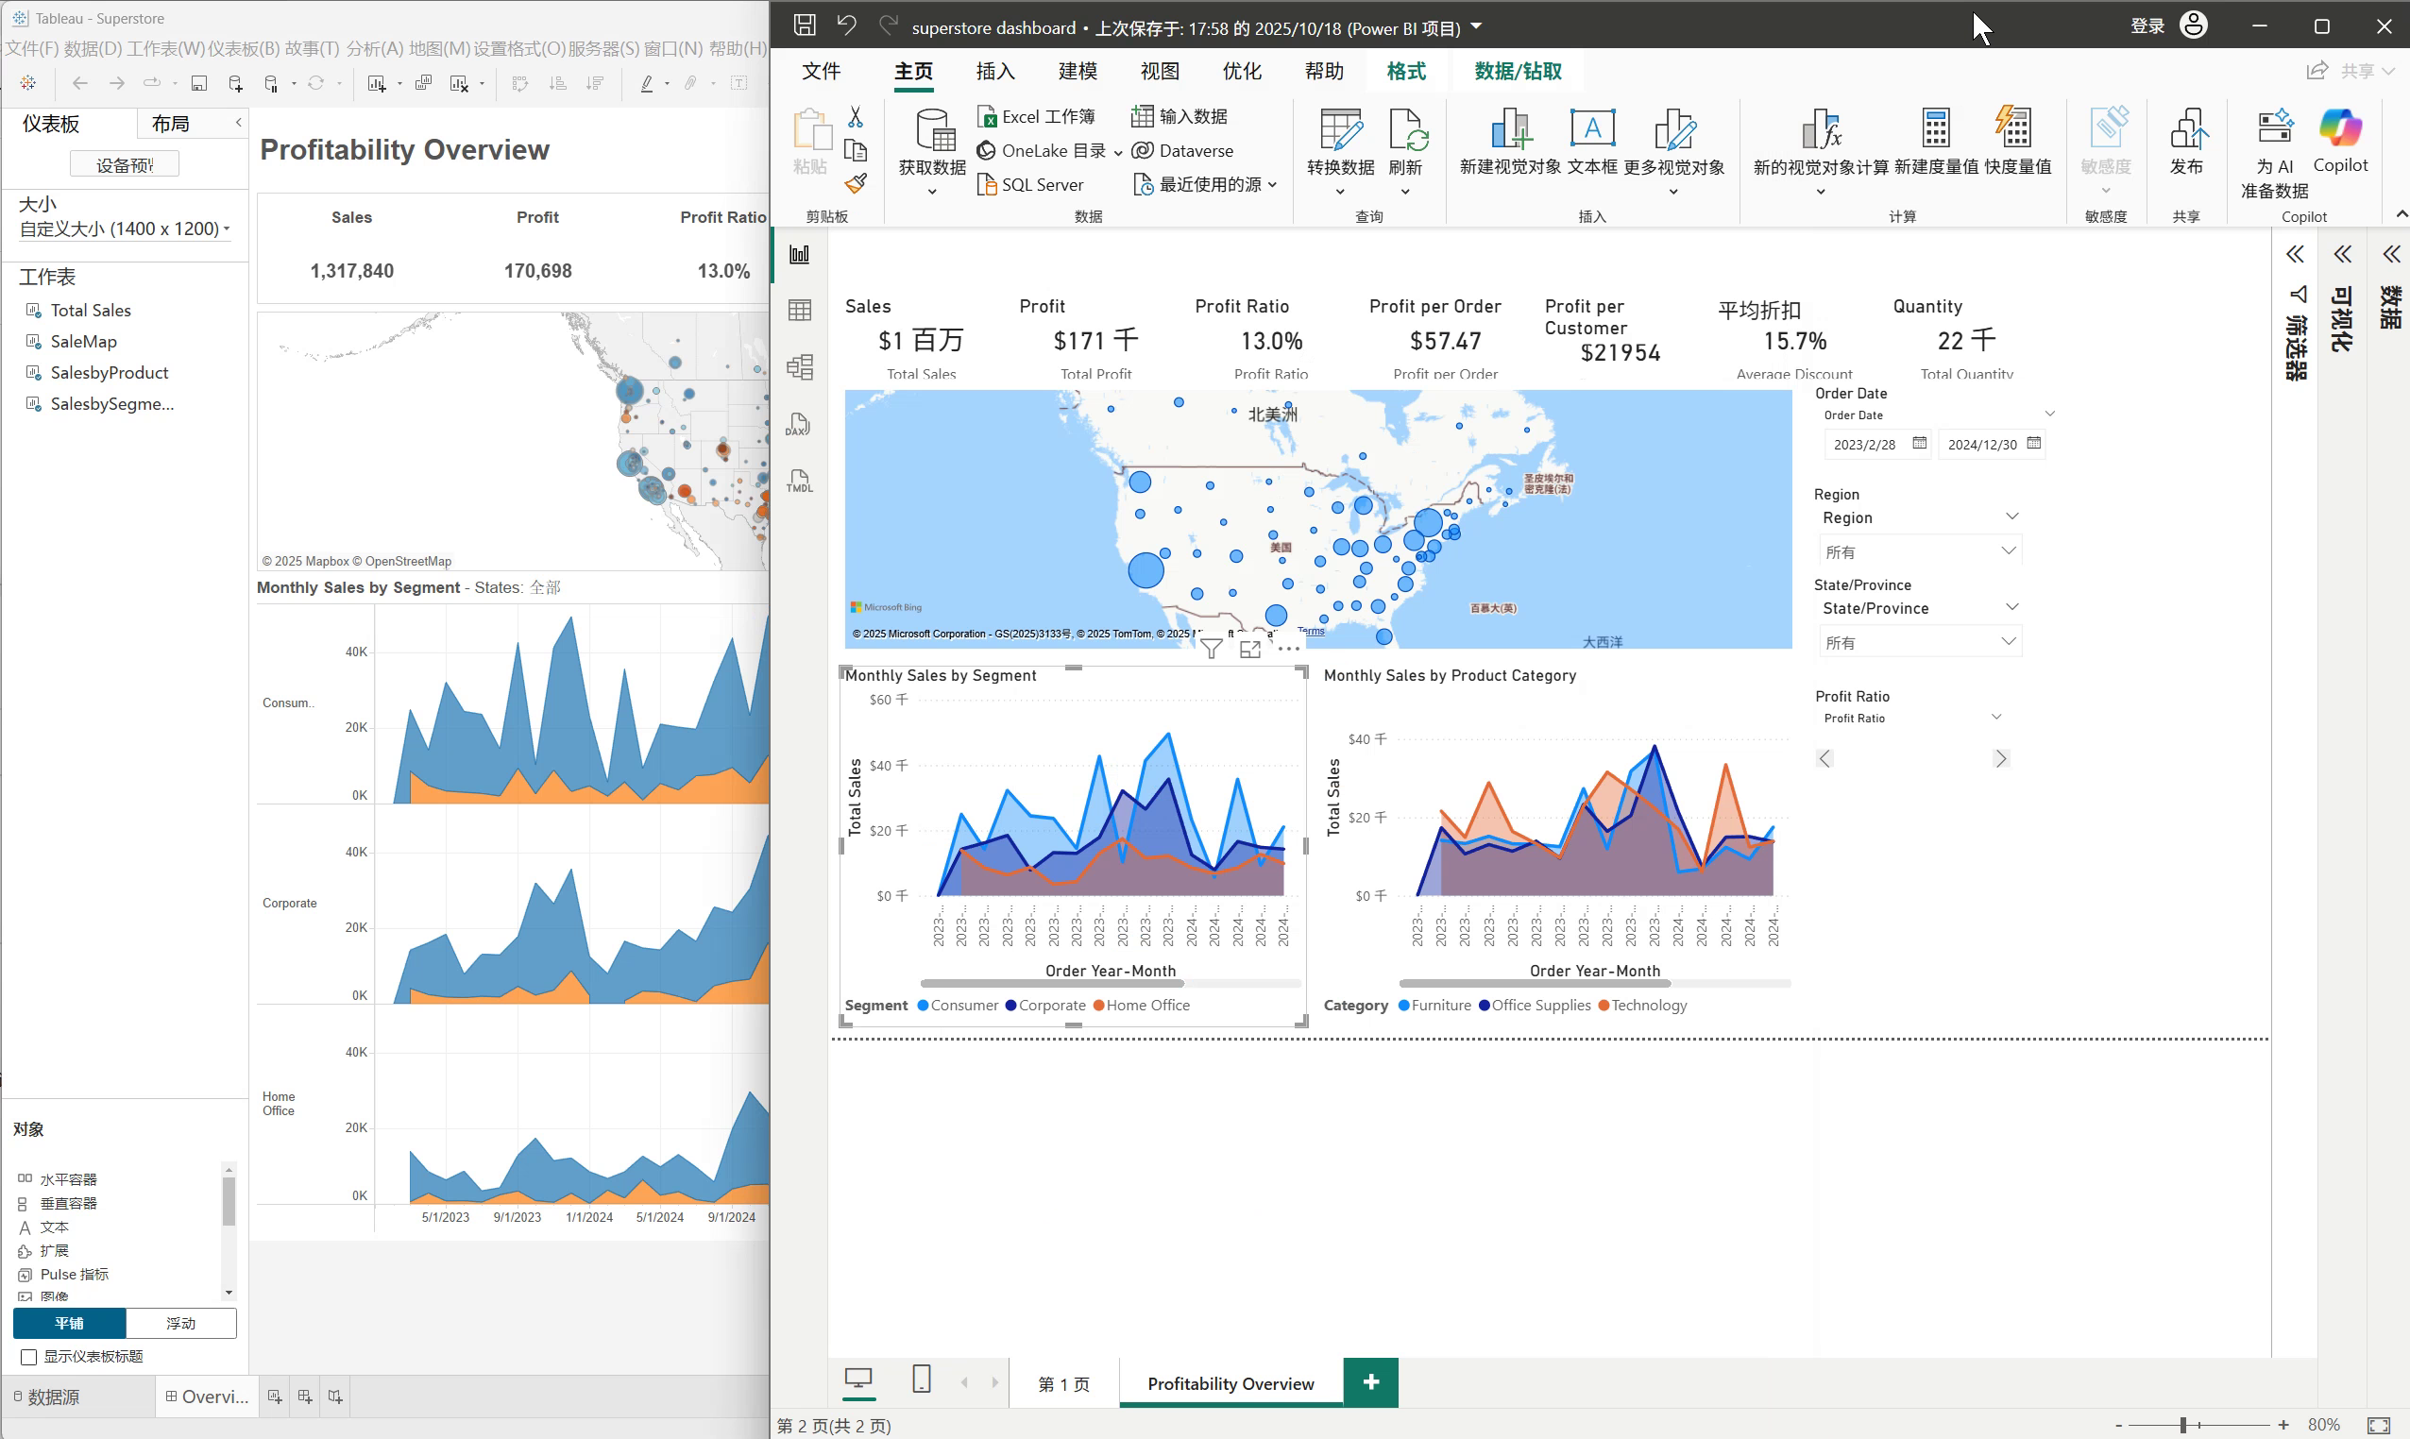Open DAX query view icon
Viewport: 2410px width, 1439px height.
(799, 425)
